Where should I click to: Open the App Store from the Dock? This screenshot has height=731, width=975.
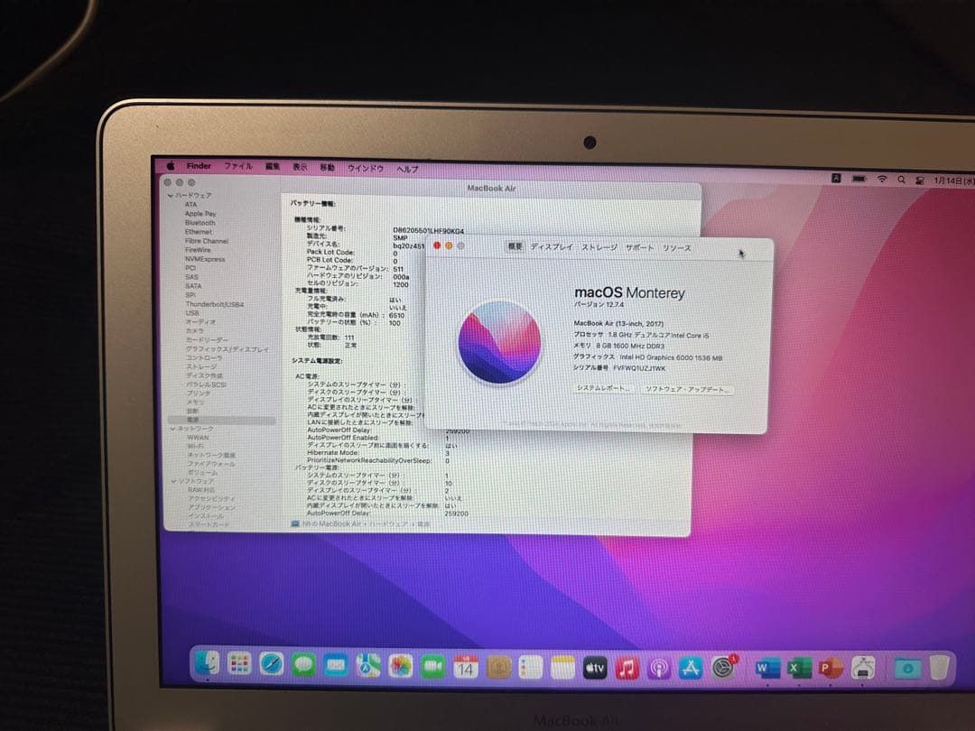tap(690, 669)
